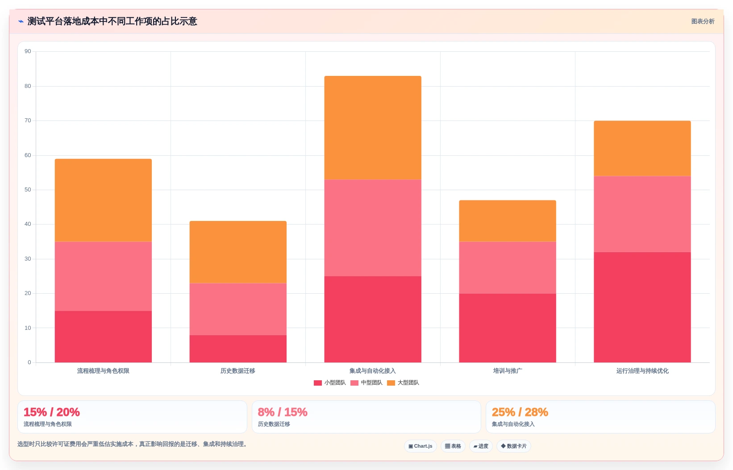The image size is (733, 470).
Task: Click the y-axis value 90
Action: tap(28, 51)
